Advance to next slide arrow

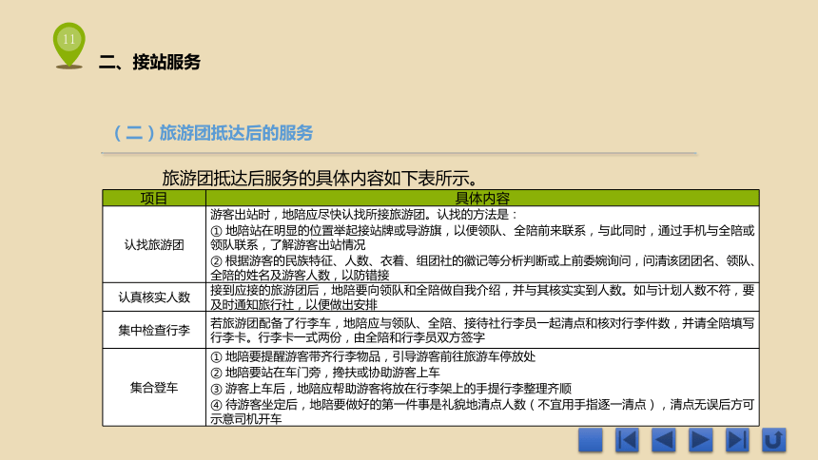[700, 440]
